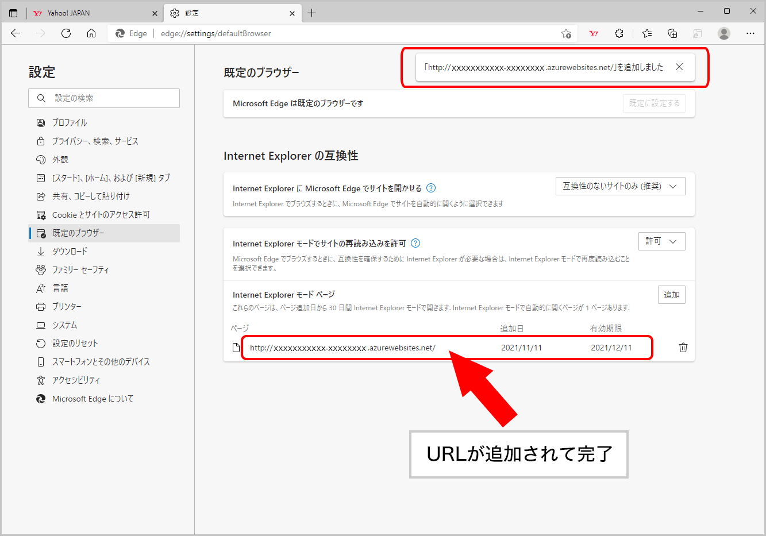Open Cookie とサイトのアクセス許可 settings
Viewport: 766px width, 536px height.
104,215
